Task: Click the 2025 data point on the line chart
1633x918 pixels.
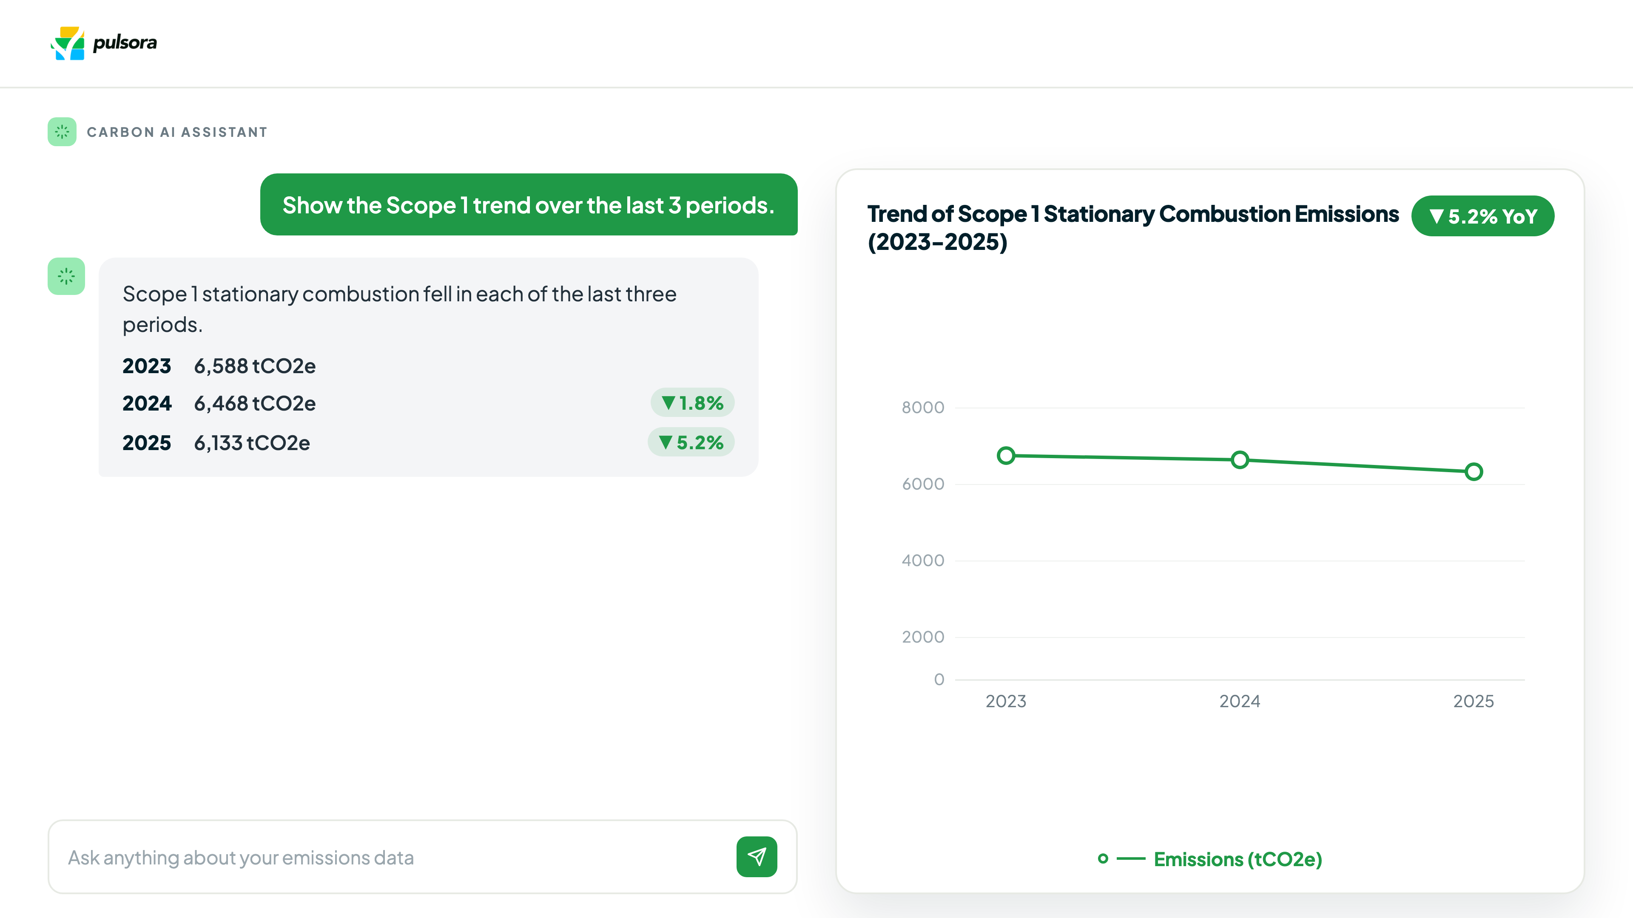Action: coord(1474,471)
